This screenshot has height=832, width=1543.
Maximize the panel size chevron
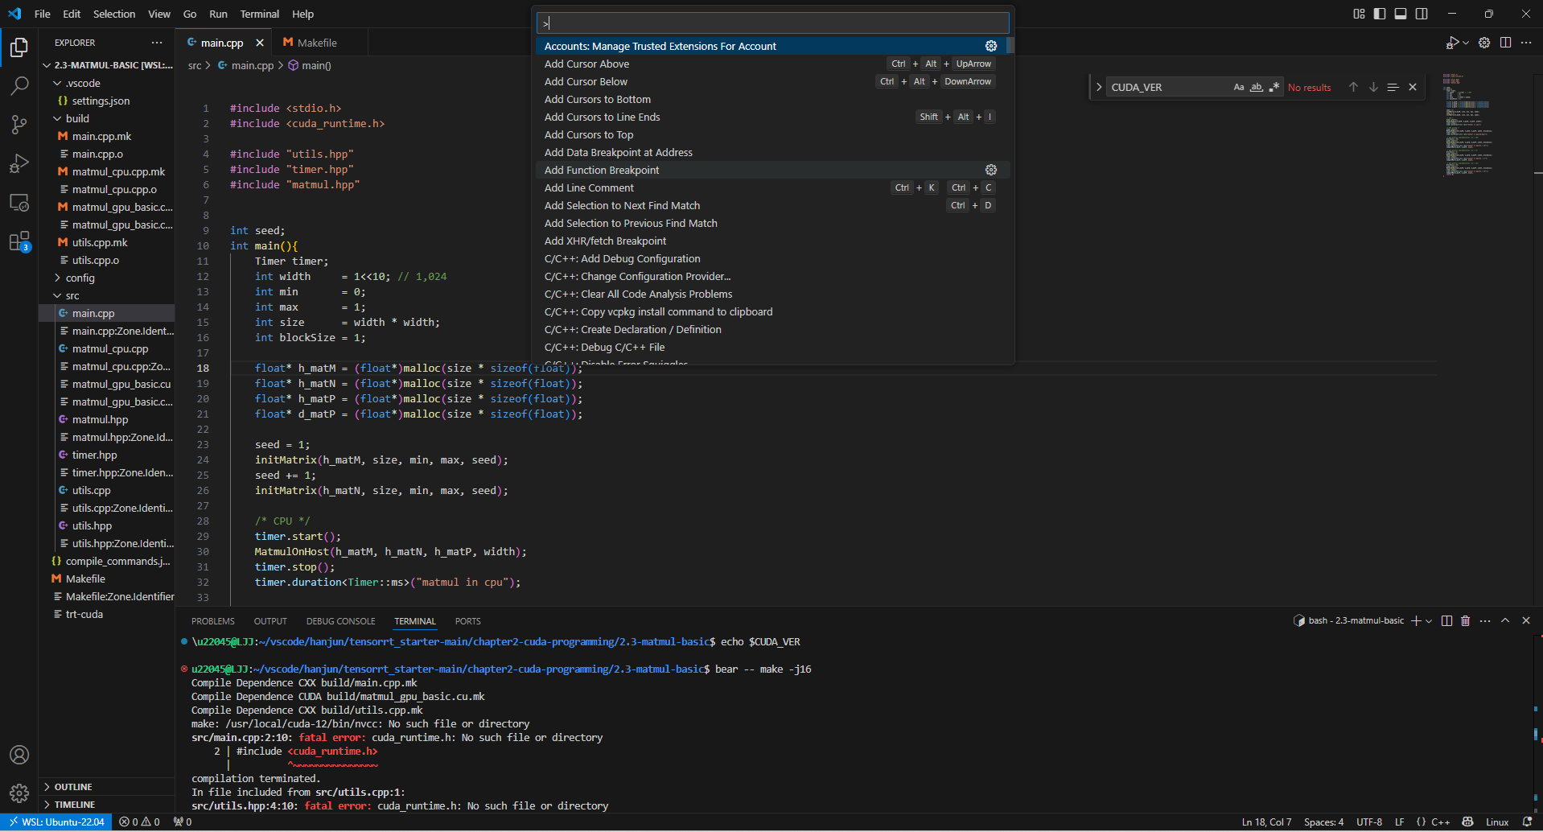(1505, 620)
